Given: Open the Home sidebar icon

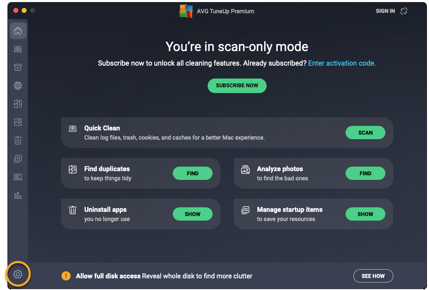Looking at the screenshot, I should point(18,31).
